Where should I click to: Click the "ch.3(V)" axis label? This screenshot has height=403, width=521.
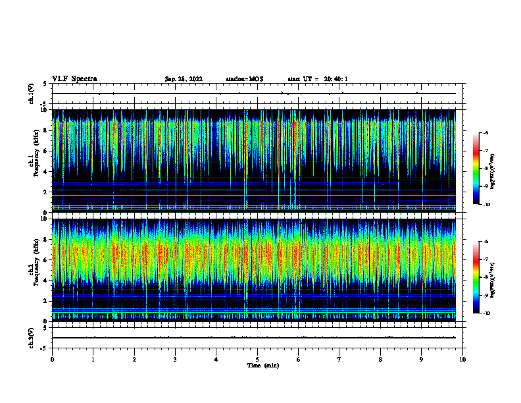[31, 338]
